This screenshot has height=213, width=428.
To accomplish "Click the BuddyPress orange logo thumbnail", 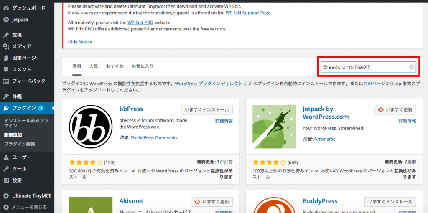I will click(274, 205).
